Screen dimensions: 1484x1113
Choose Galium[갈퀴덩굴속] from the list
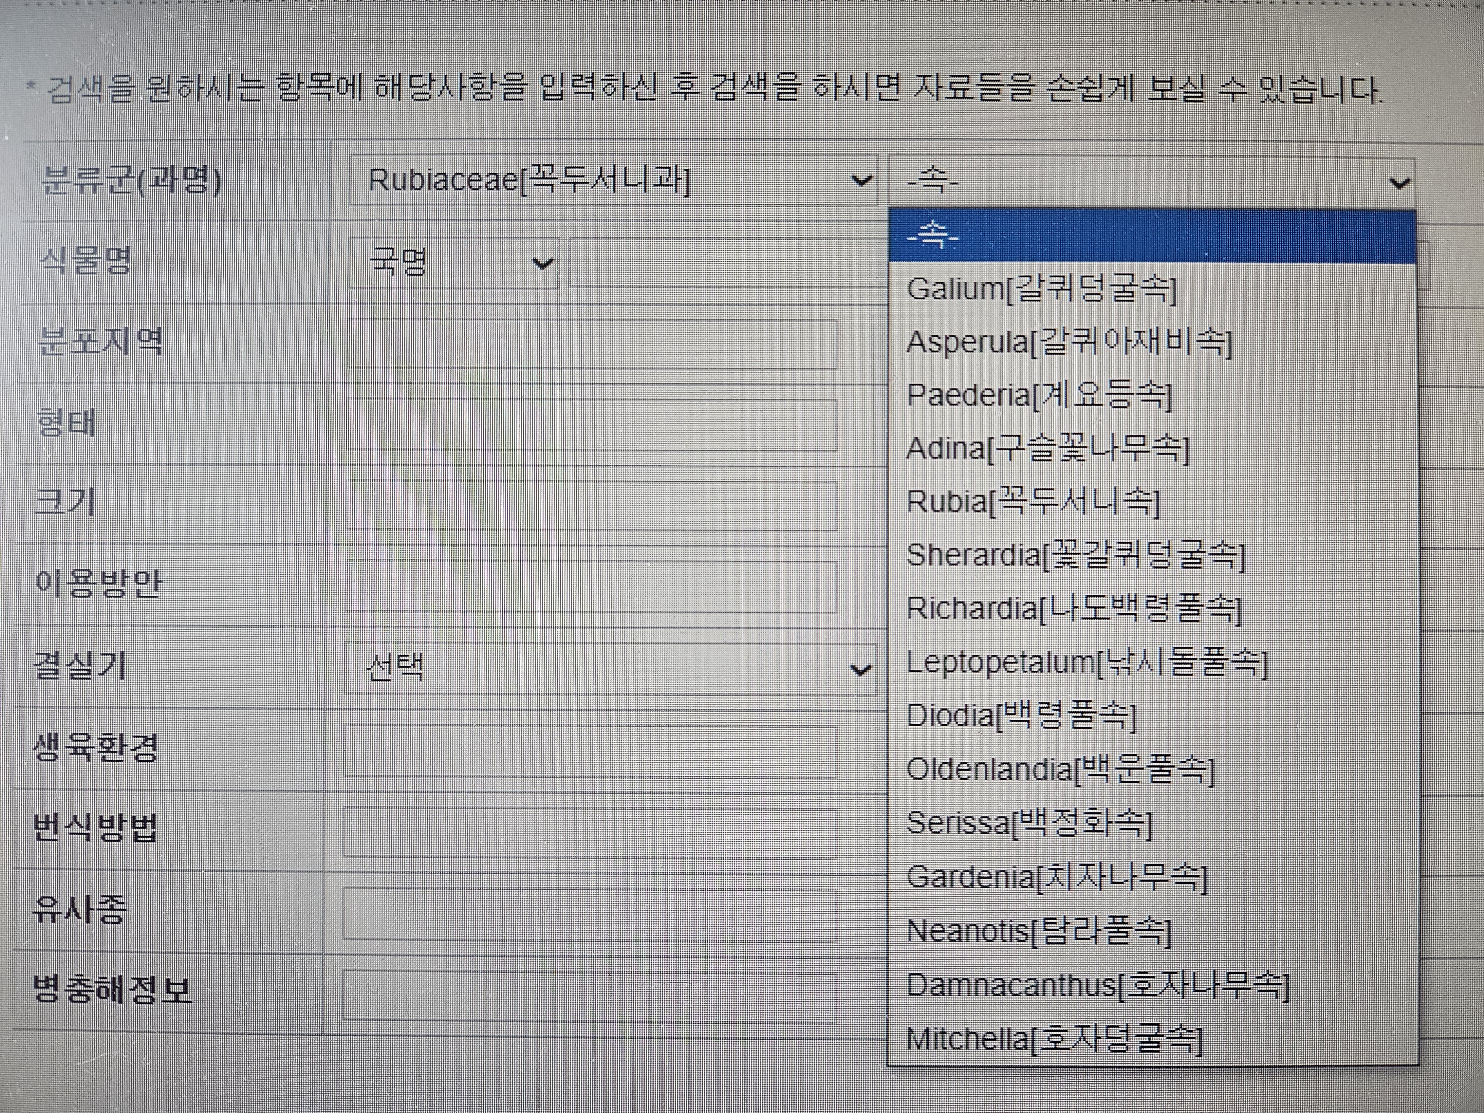click(x=1153, y=289)
